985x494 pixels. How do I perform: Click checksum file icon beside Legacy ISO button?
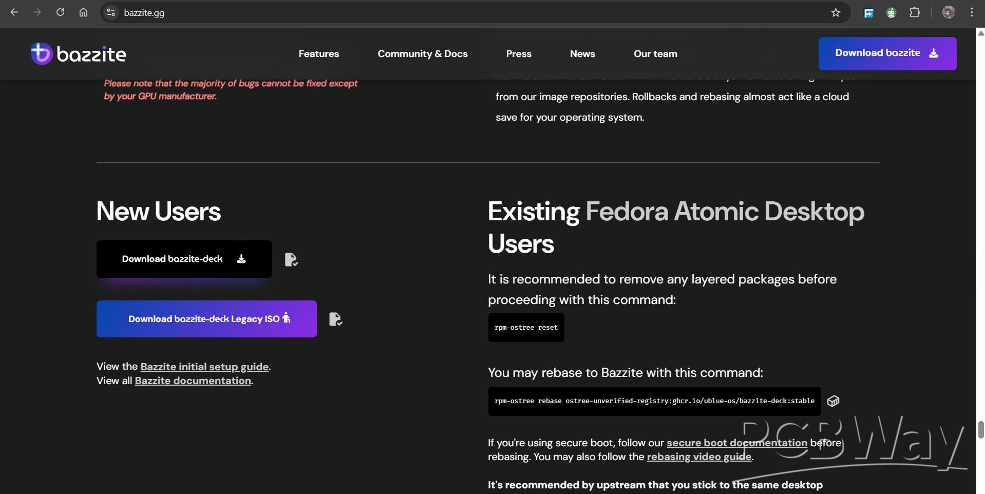pos(335,319)
